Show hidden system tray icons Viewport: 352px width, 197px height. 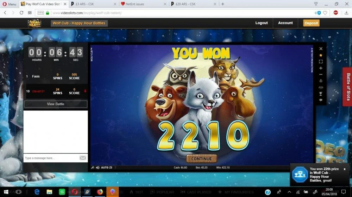[x=289, y=192]
